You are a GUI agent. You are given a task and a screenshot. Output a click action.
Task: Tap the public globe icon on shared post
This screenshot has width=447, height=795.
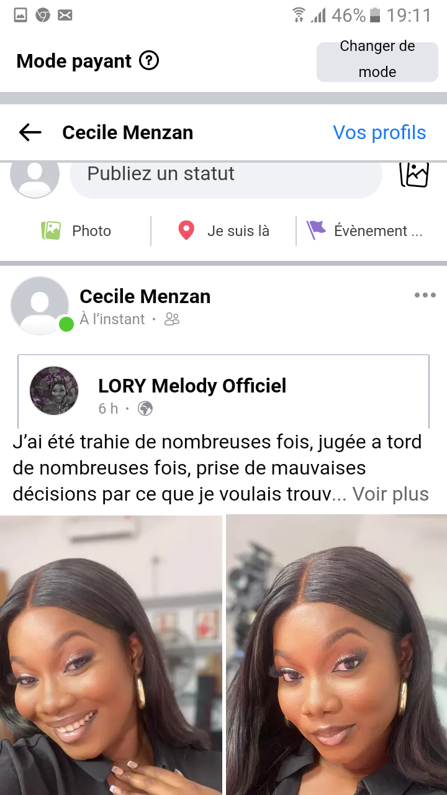[x=145, y=409]
